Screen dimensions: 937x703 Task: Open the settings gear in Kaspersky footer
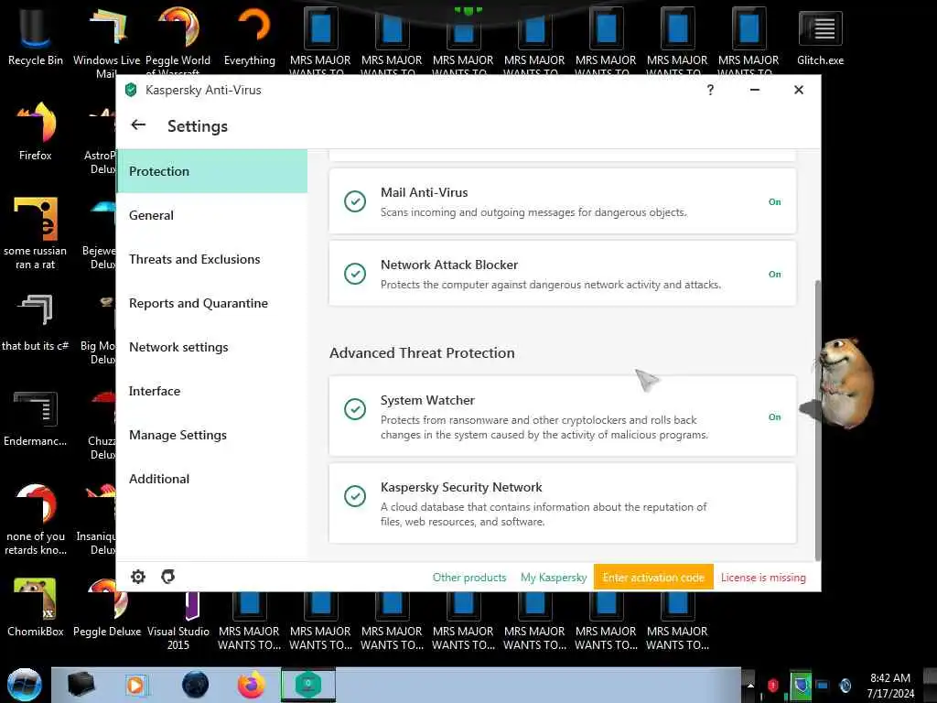tap(138, 577)
